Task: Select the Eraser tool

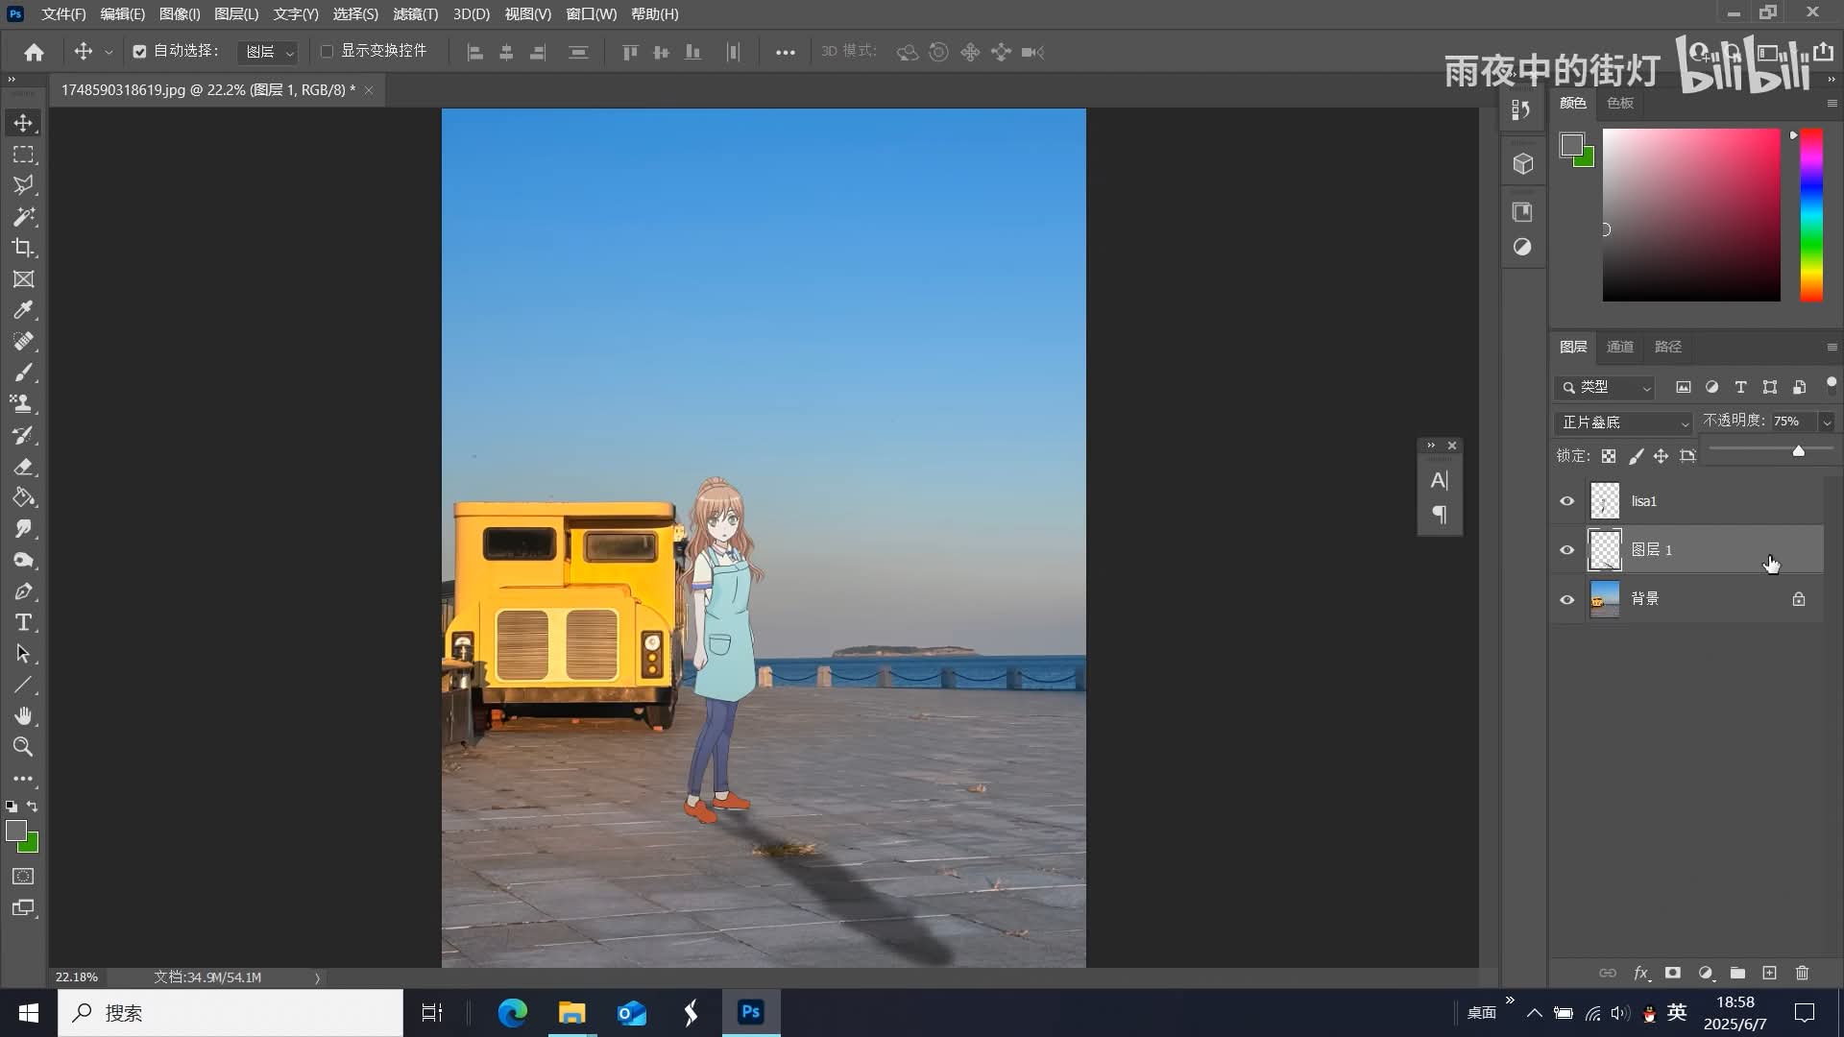Action: tap(23, 467)
